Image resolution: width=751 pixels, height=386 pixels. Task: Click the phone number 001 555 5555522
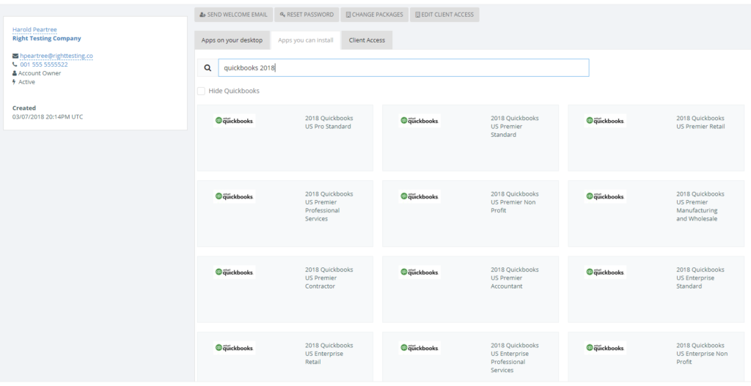tap(44, 64)
